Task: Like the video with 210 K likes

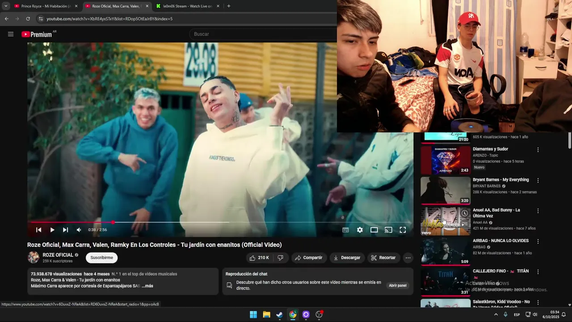Action: pos(259,258)
